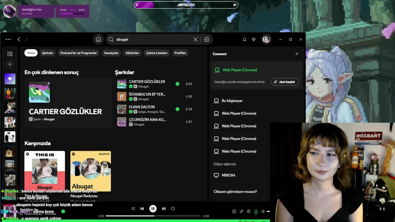Toggle saved checkmark for CARTIER GÖZLÜKLER

click(177, 84)
